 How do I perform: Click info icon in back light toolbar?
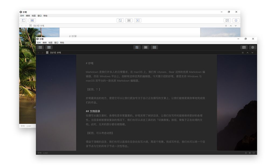click(236, 20)
